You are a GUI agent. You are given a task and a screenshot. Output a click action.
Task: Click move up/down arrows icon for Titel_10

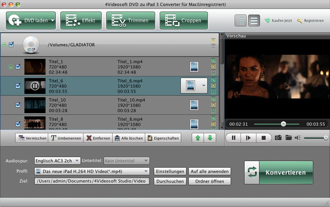(213, 111)
